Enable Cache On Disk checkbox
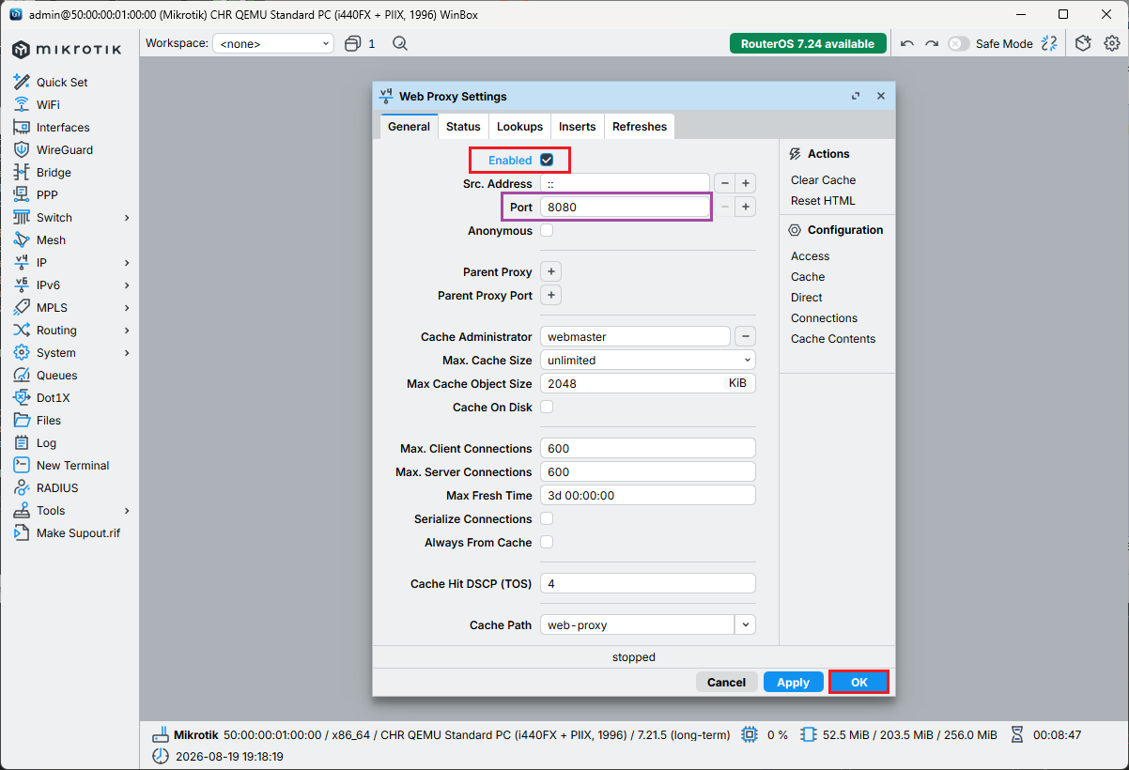1129x770 pixels. coord(547,407)
